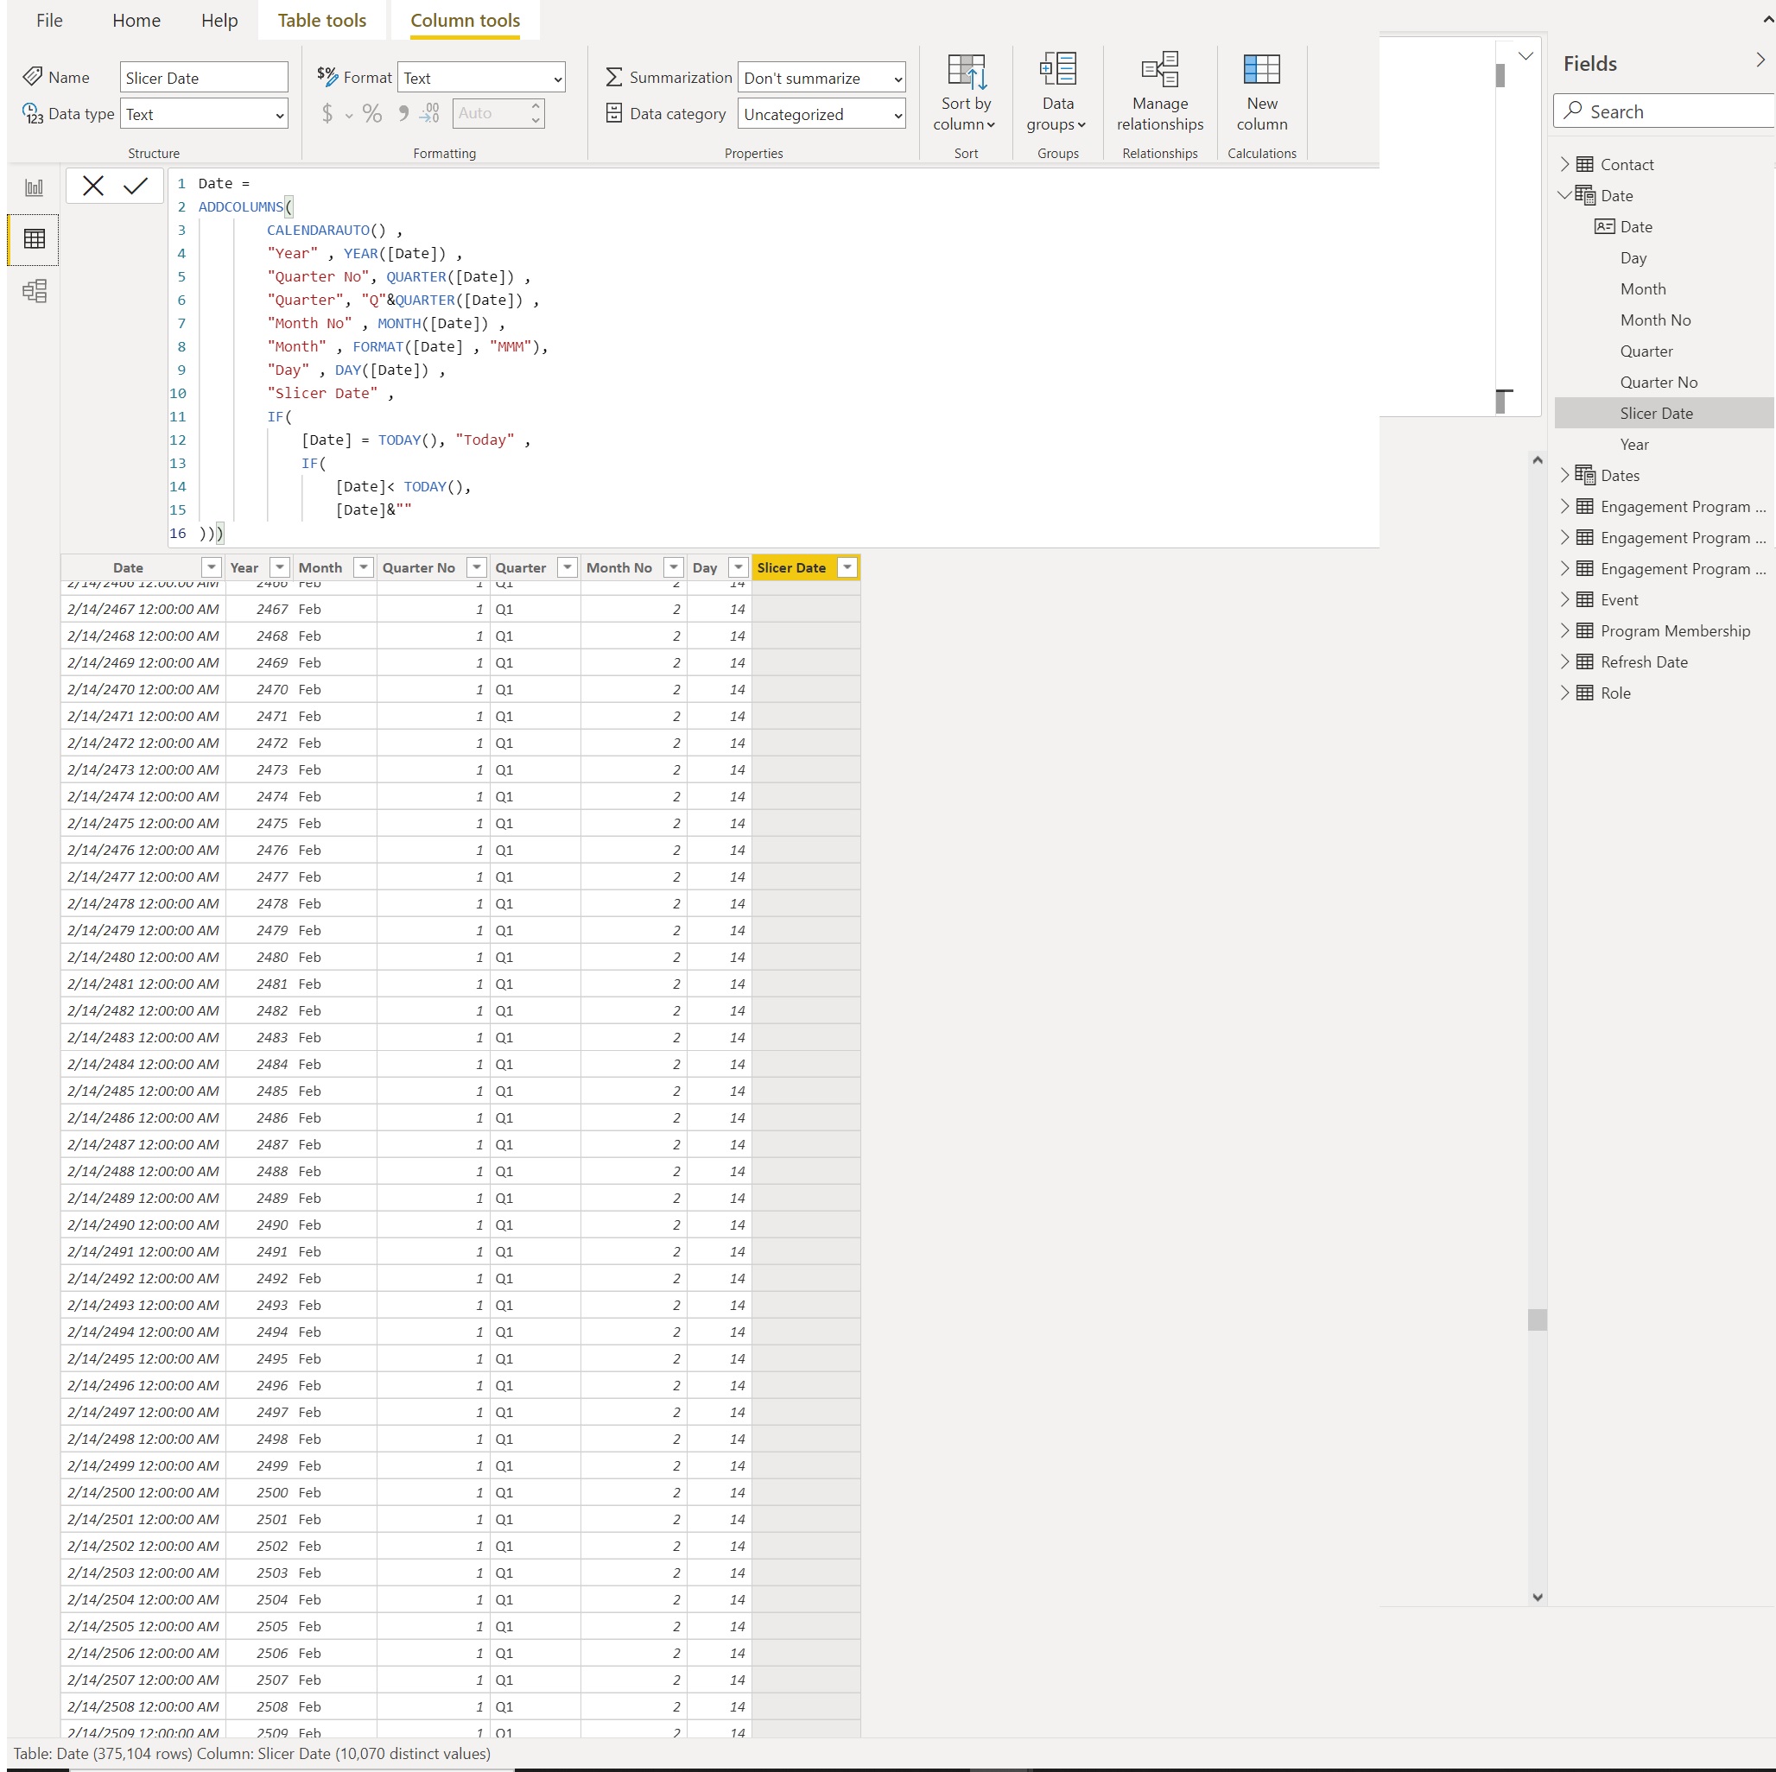Open the Data type dropdown

[x=204, y=114]
